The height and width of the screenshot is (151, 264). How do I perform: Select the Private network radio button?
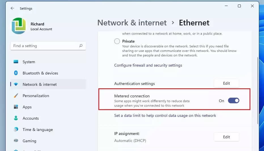click(x=117, y=41)
